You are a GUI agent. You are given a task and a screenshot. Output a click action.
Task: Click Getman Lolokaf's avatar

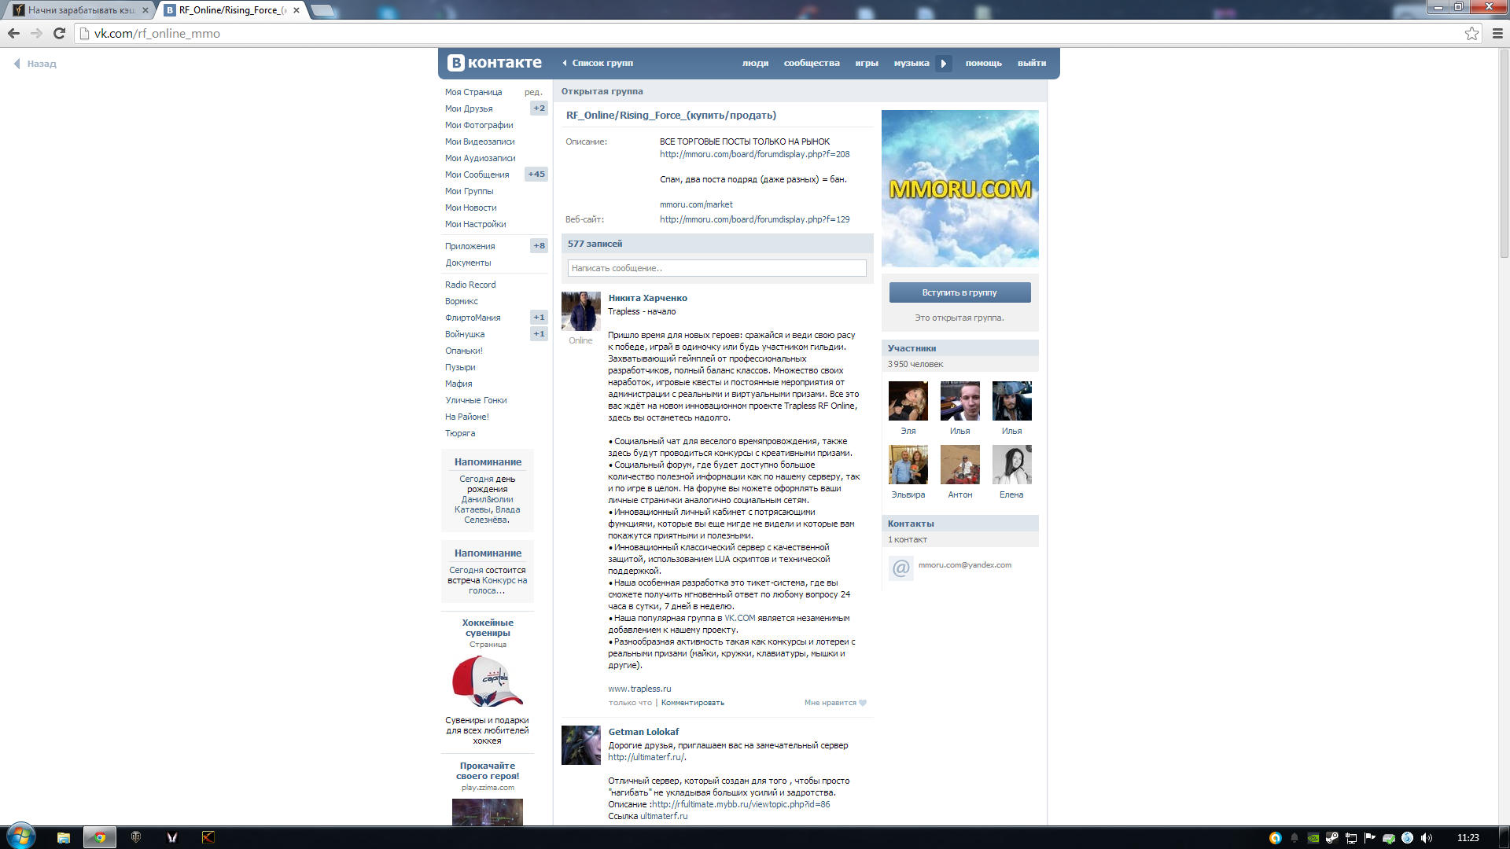pos(581,745)
